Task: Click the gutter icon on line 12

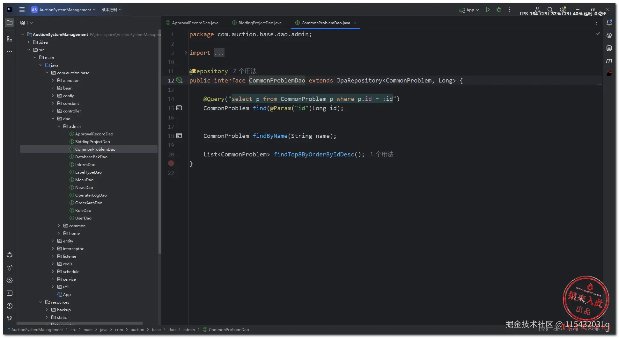Action: [180, 80]
